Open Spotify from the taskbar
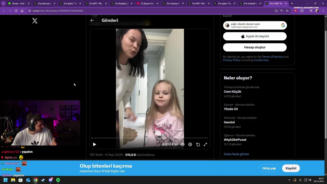 (58, 180)
